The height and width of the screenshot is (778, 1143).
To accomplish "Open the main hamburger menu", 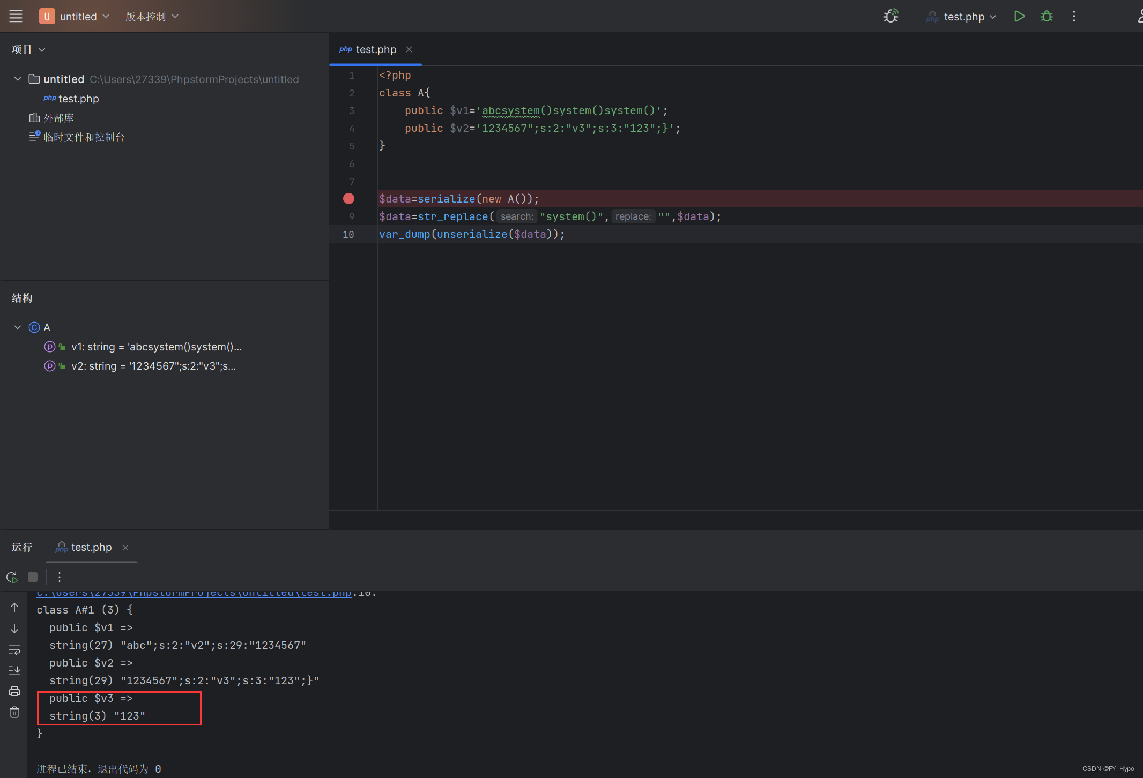I will 16,17.
